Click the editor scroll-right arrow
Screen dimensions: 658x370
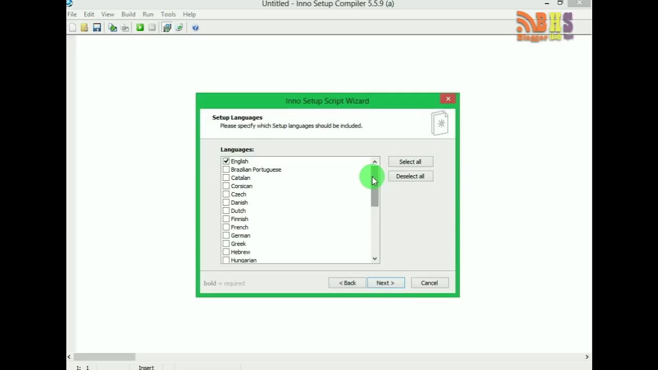click(x=587, y=357)
